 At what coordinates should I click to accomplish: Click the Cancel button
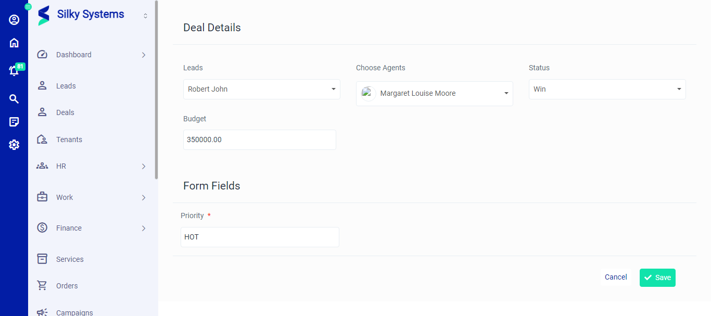point(616,277)
